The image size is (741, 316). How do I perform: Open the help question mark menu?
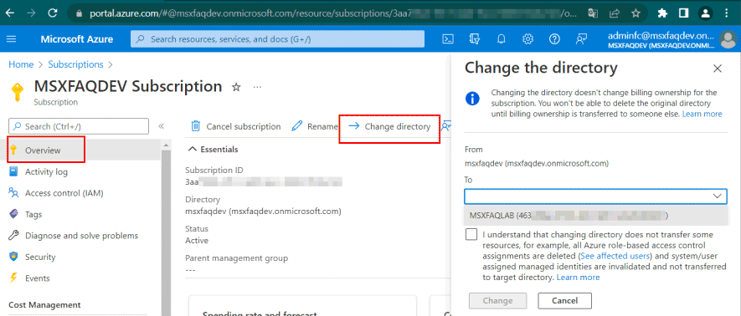(x=554, y=39)
